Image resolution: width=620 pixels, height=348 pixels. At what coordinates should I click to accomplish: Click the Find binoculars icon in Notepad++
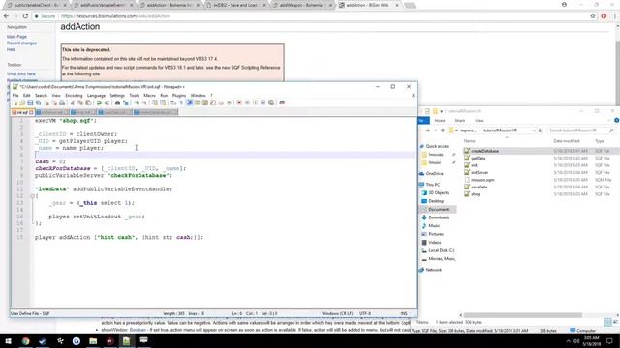[x=117, y=102]
